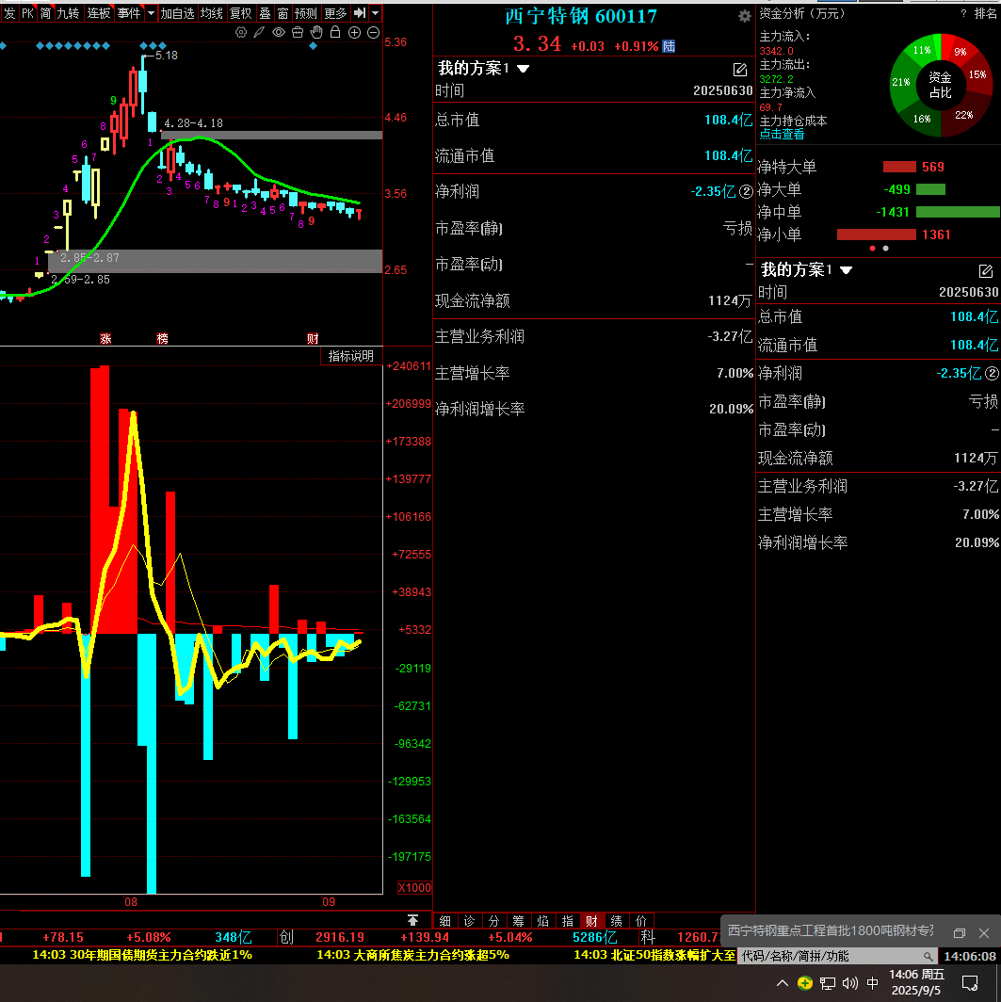The width and height of the screenshot is (1001, 1002).
Task: Select the second white page dot under 净小单
Action: [885, 248]
